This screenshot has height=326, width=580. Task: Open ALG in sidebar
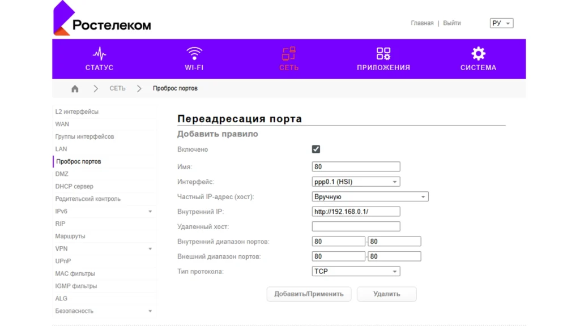click(x=61, y=298)
